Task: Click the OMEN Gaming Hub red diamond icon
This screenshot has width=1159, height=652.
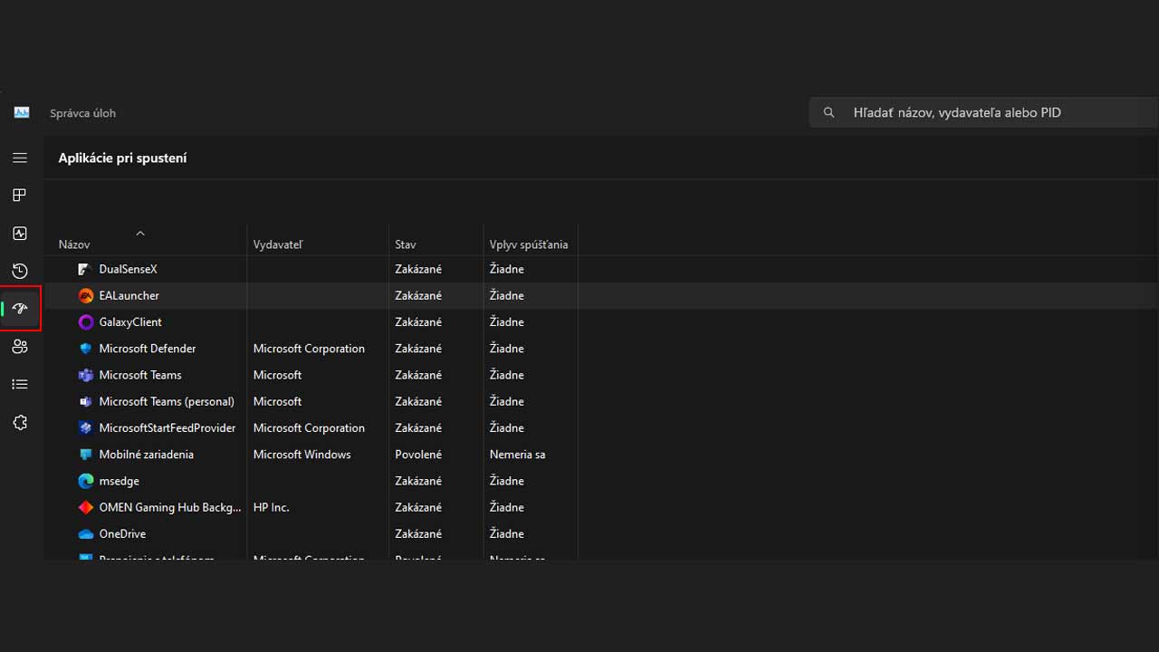Action: (86, 507)
